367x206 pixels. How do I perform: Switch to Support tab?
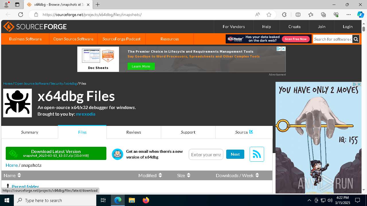[188, 132]
